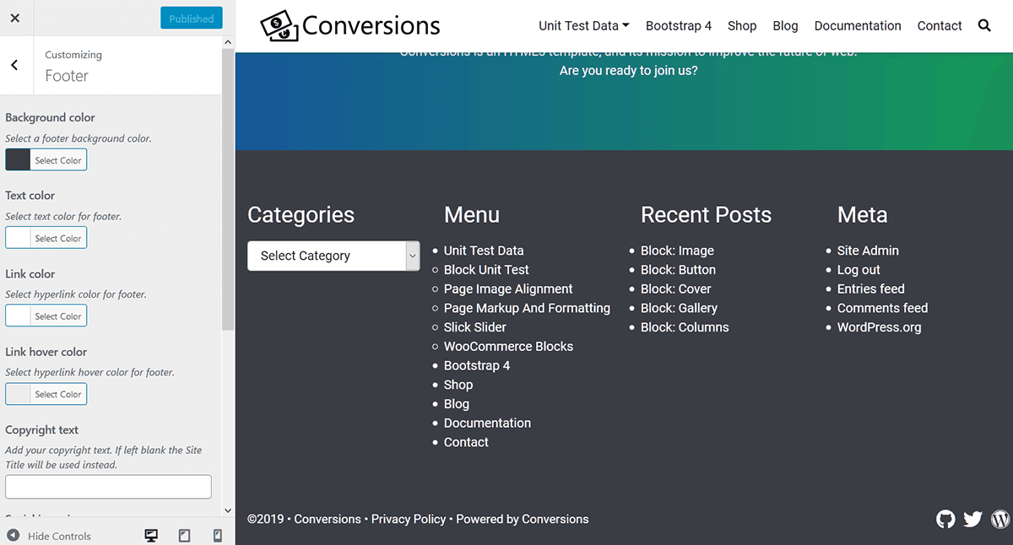
Task: Go back from the Footer section
Action: (x=15, y=65)
